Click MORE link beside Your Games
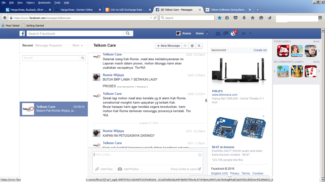Screen dimensions: 325x182 click(x=316, y=41)
